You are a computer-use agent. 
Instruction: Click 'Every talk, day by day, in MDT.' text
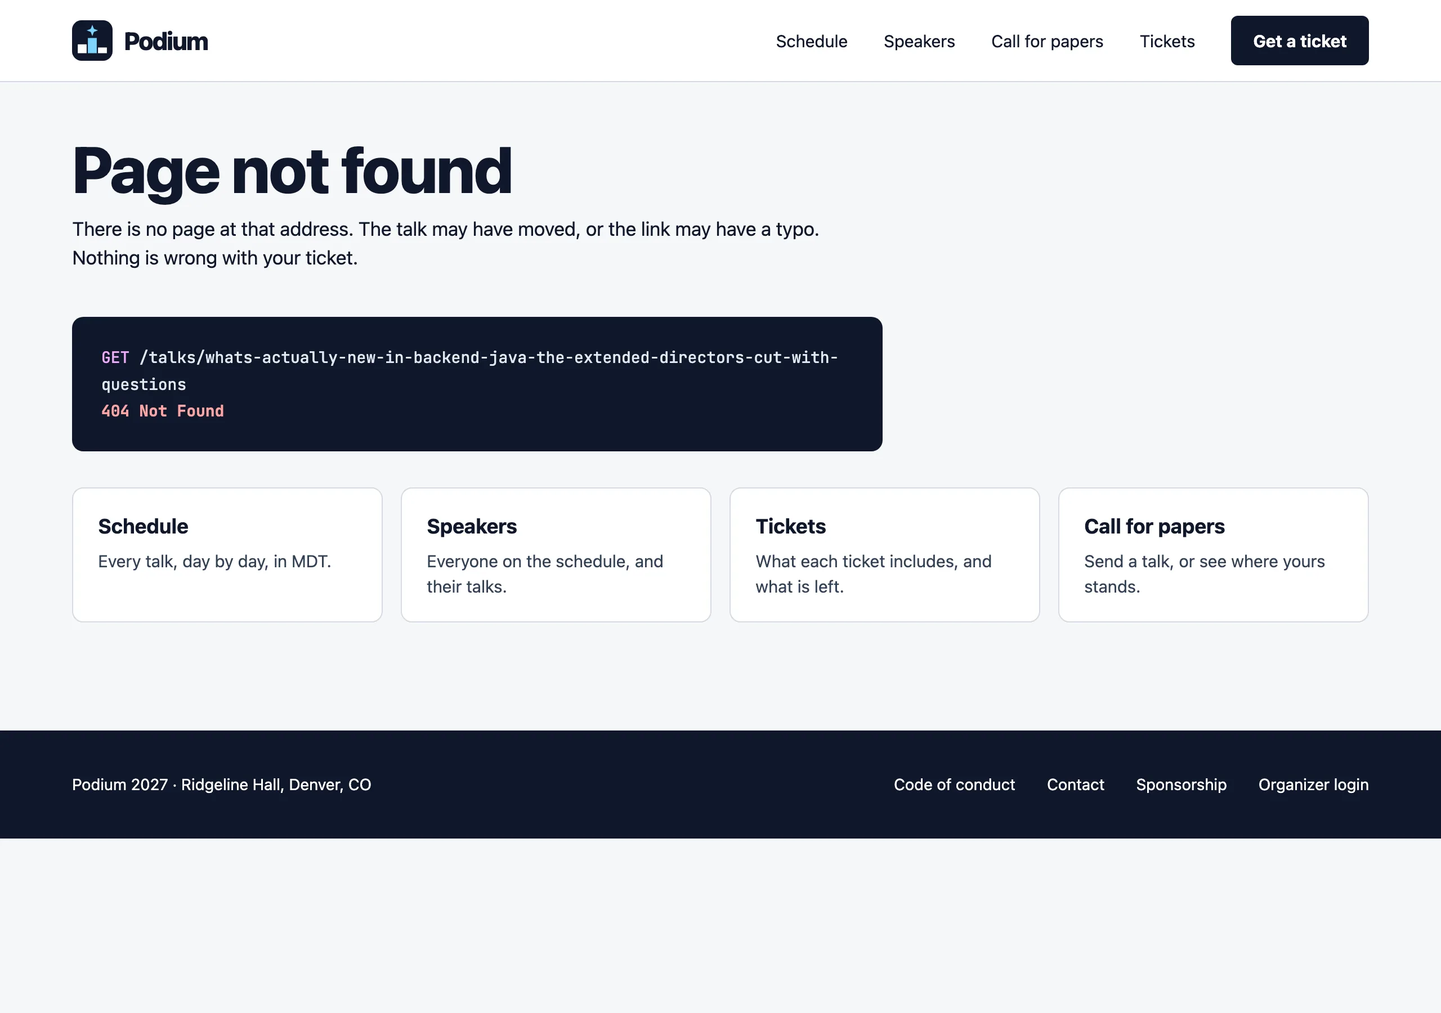pos(214,561)
